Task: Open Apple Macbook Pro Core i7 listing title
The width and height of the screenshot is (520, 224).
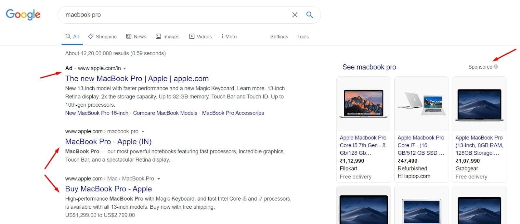Action: point(421,145)
